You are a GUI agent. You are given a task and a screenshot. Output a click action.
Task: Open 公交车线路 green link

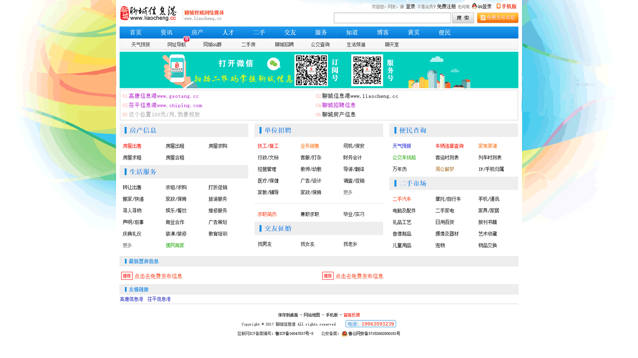(x=404, y=157)
